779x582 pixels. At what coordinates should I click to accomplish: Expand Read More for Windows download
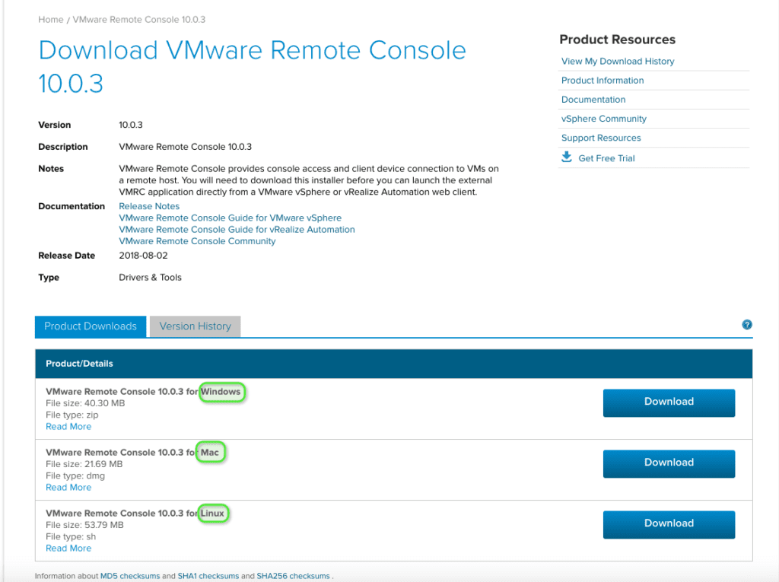[x=68, y=426]
